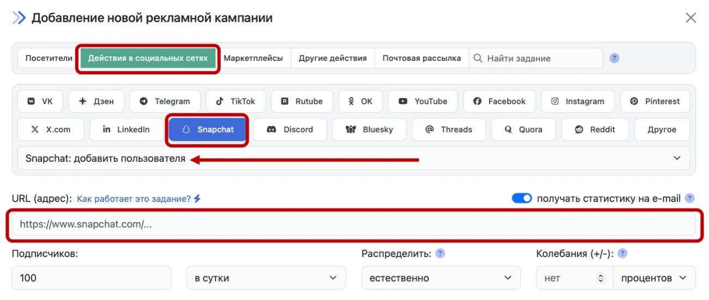Choose the TikTok network button
The image size is (709, 300).
click(235, 101)
